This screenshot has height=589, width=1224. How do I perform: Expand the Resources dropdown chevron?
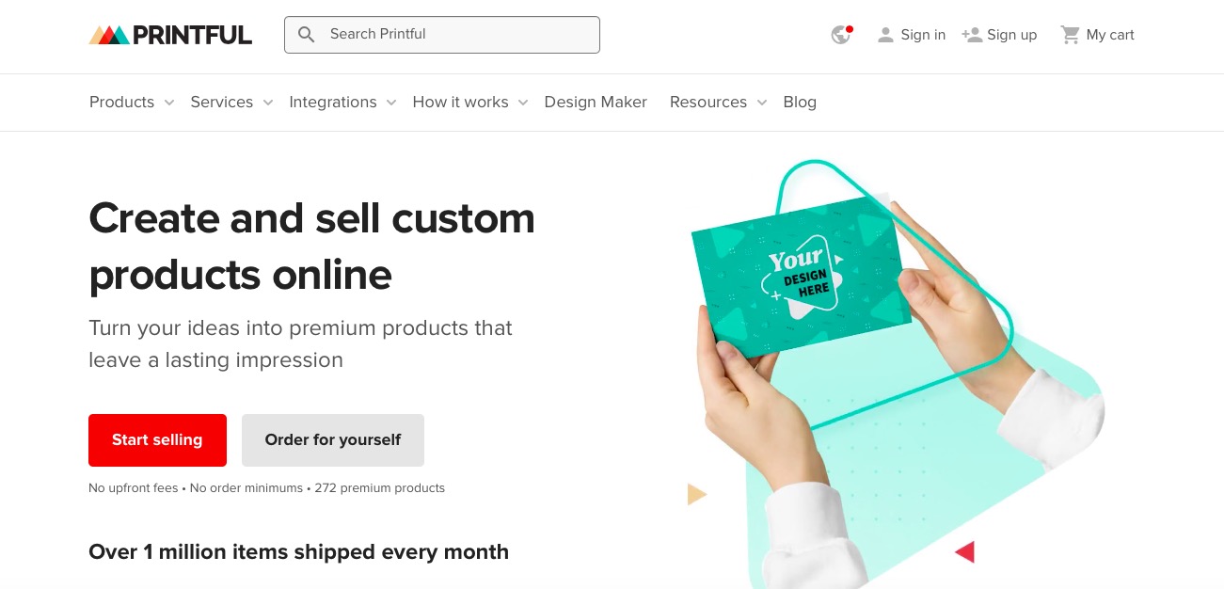[762, 103]
